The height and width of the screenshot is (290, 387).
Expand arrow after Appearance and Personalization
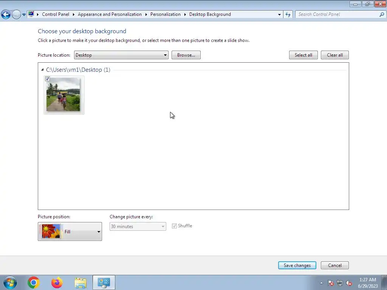146,15
